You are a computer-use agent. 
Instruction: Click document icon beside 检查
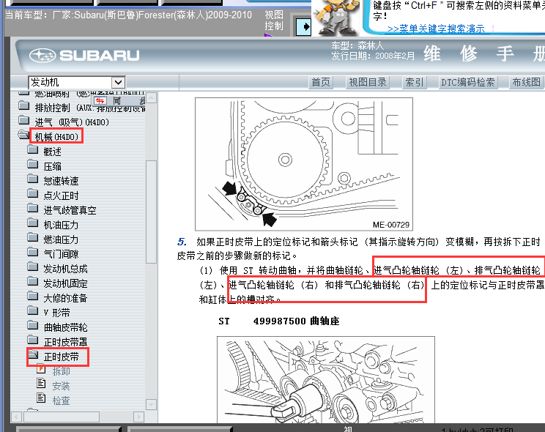coord(41,398)
